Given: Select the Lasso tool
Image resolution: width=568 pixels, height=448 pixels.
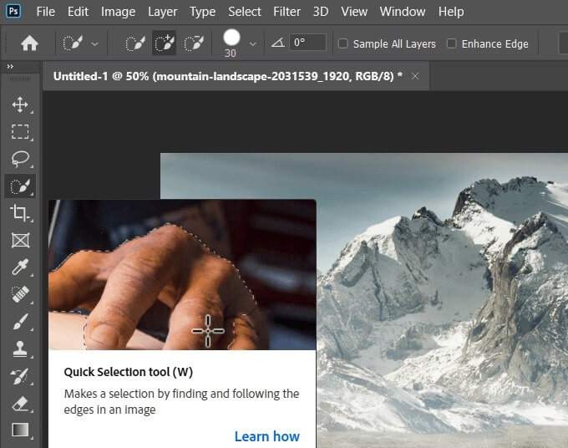Looking at the screenshot, I should 20,159.
